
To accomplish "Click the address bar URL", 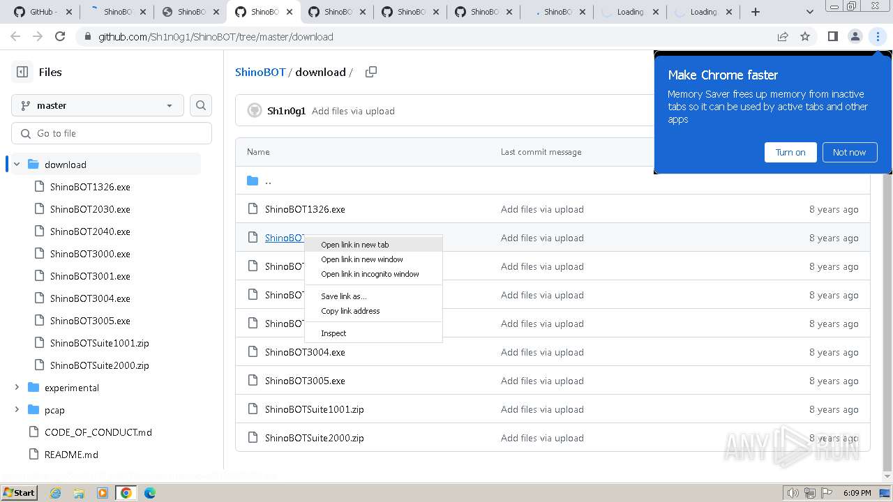I will [216, 37].
